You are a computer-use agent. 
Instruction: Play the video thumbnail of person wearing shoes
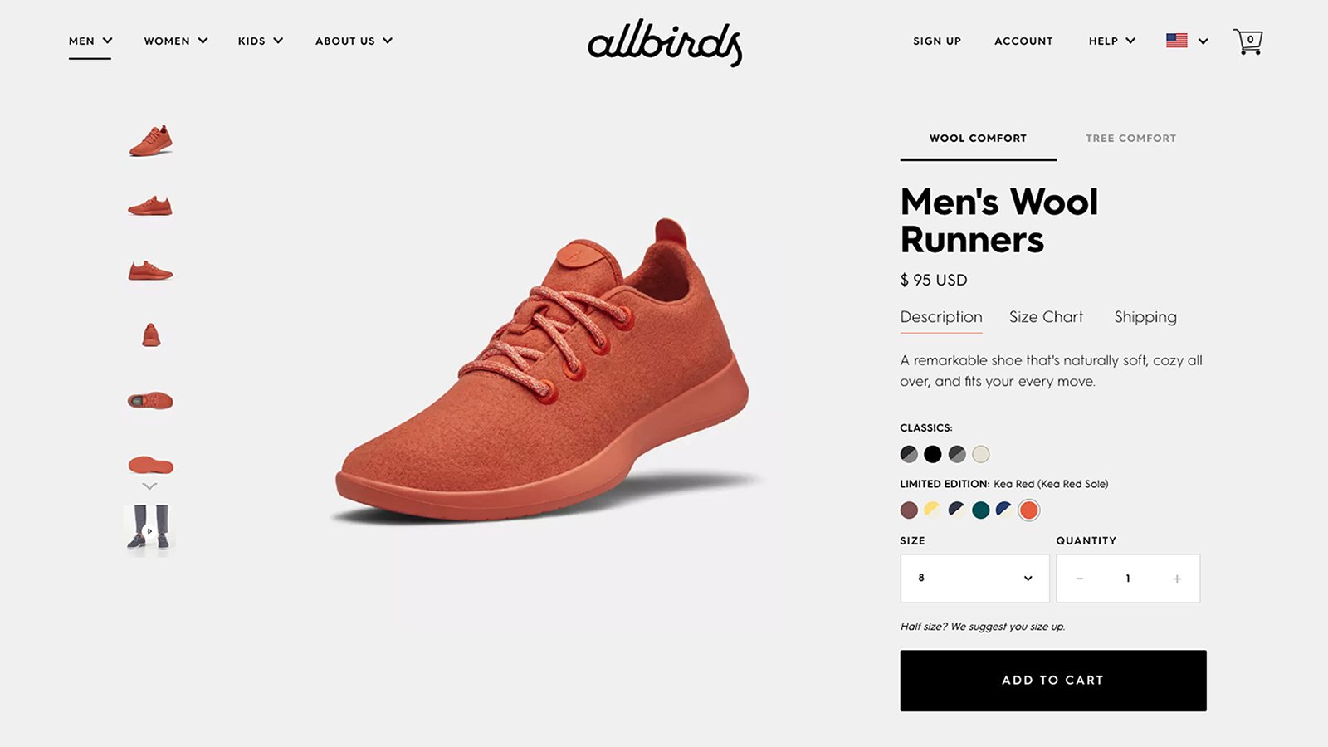tap(149, 530)
